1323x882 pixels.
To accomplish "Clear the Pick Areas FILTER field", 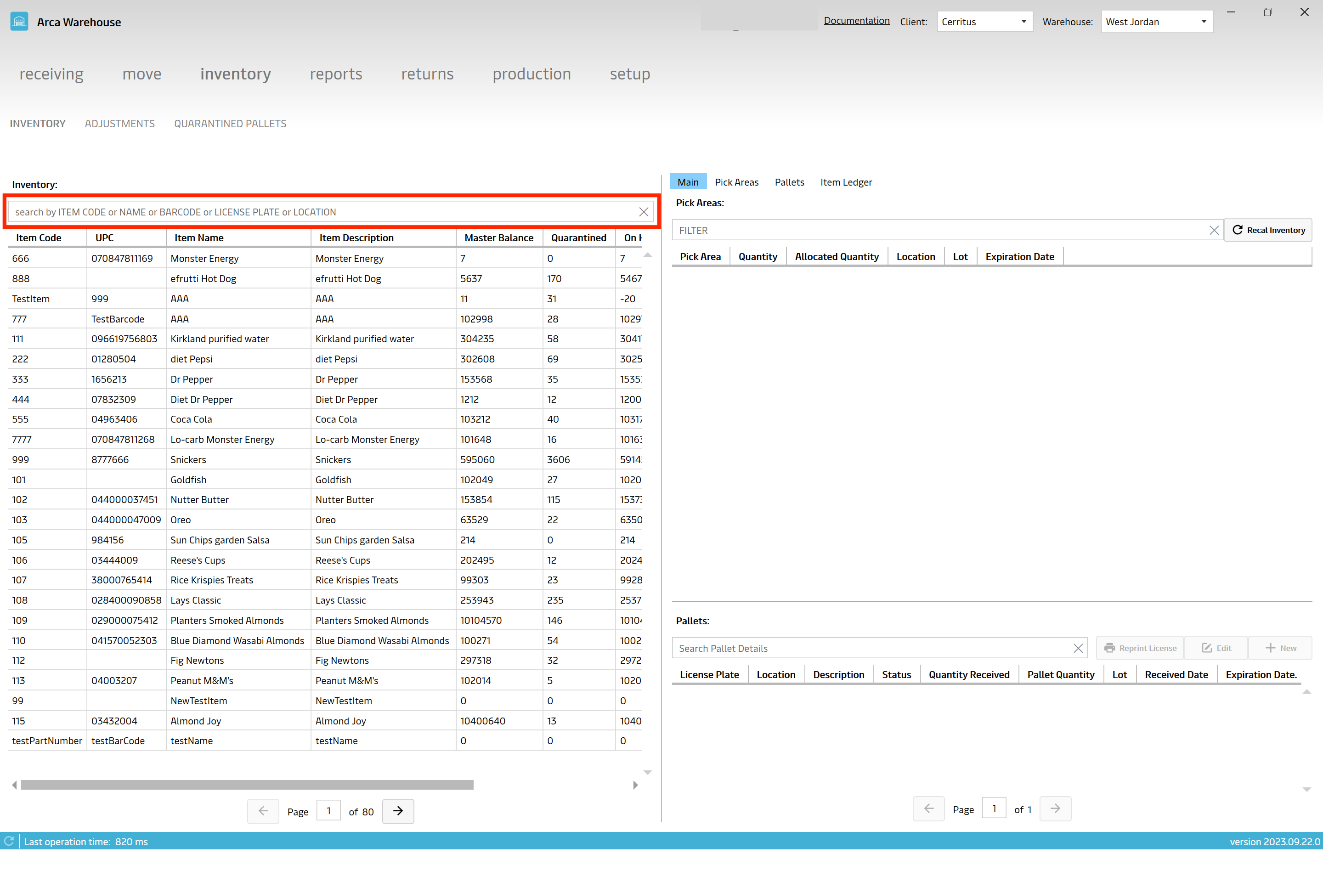I will point(1214,230).
